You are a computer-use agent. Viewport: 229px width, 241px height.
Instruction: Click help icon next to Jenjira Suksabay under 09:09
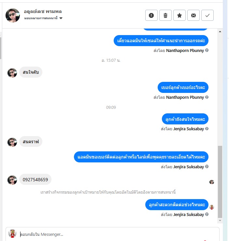pyautogui.click(x=207, y=129)
